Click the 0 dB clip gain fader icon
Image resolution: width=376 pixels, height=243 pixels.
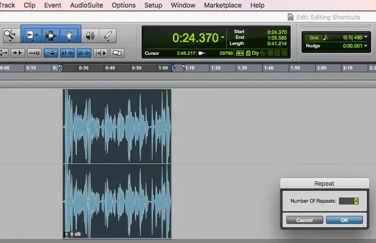[x=66, y=234]
